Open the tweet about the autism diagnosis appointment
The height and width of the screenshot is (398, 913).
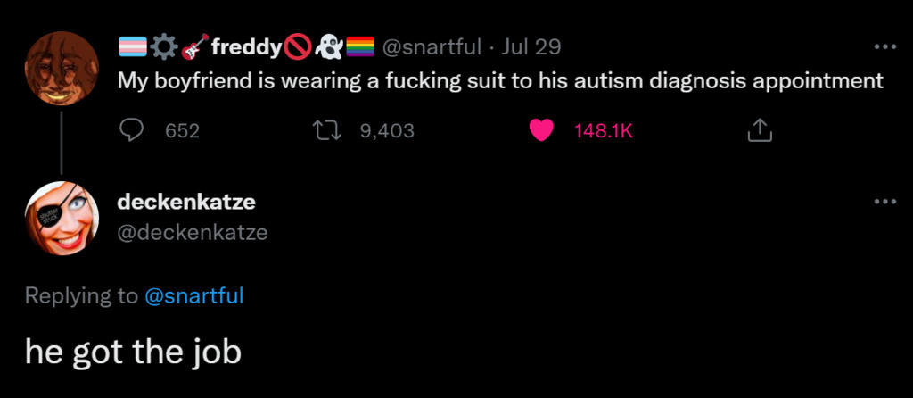point(500,81)
